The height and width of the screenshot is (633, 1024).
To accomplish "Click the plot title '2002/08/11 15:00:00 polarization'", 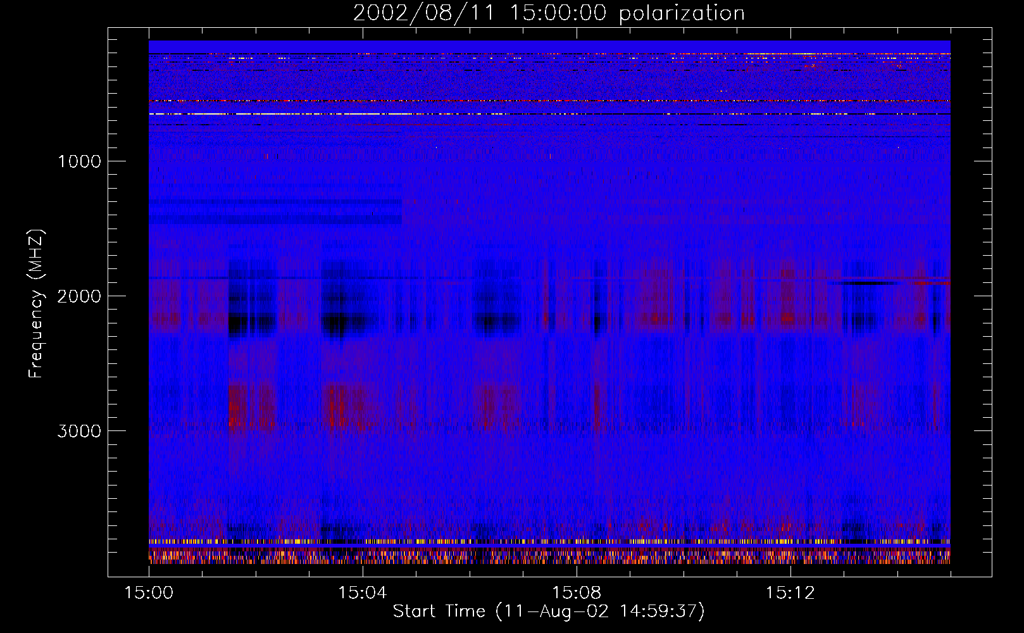I will [549, 13].
